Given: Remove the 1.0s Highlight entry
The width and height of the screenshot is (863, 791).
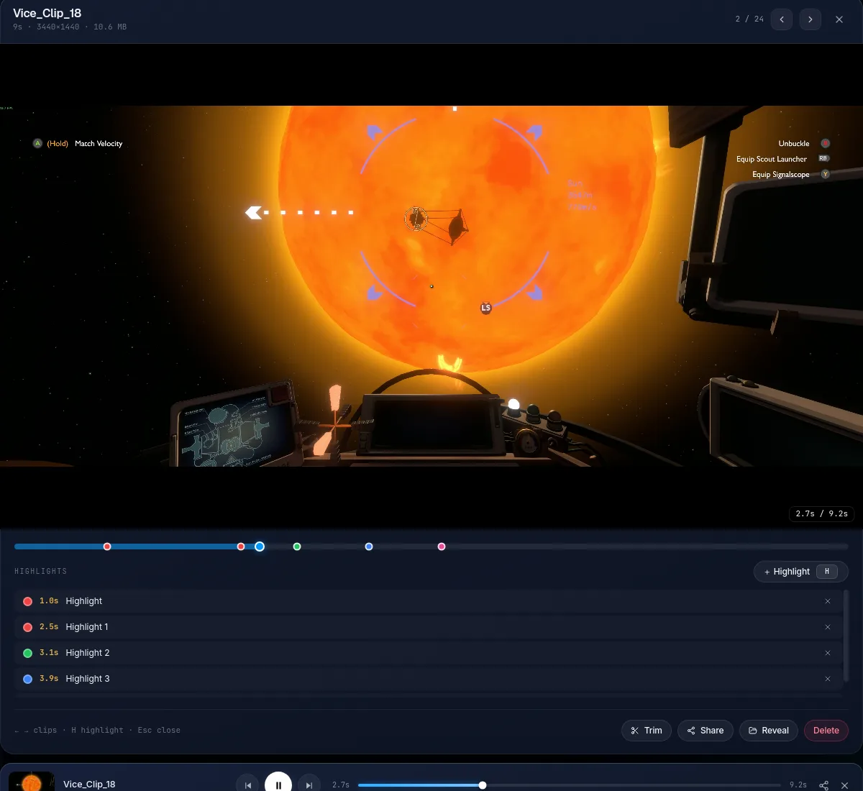Looking at the screenshot, I should 828,601.
